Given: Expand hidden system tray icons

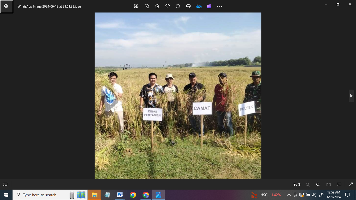Looking at the screenshot, I should (x=289, y=195).
